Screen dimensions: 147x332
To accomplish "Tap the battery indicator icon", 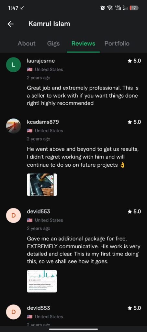I will (x=134, y=8).
